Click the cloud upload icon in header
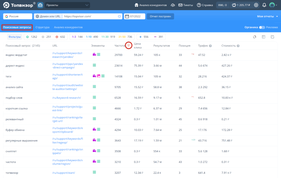 pos(173,5)
